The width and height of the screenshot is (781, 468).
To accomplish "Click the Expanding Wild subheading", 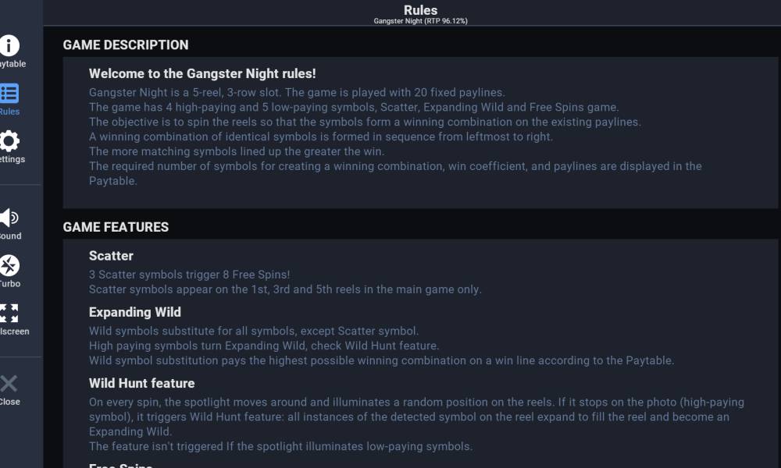I will point(135,312).
